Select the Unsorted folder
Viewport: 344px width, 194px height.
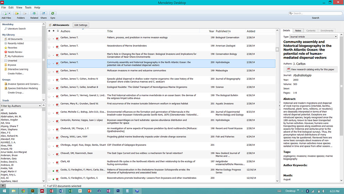(12, 61)
